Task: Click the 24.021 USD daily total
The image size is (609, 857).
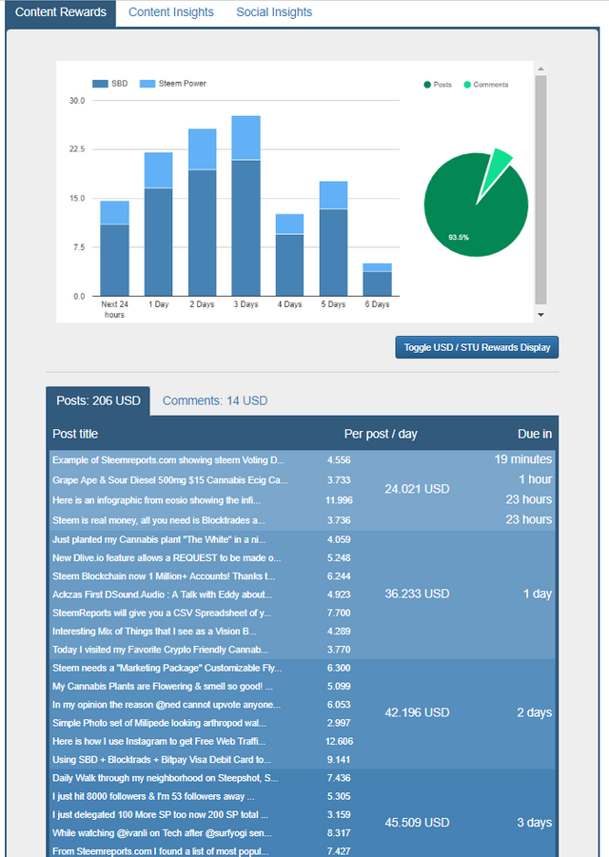Action: [417, 489]
